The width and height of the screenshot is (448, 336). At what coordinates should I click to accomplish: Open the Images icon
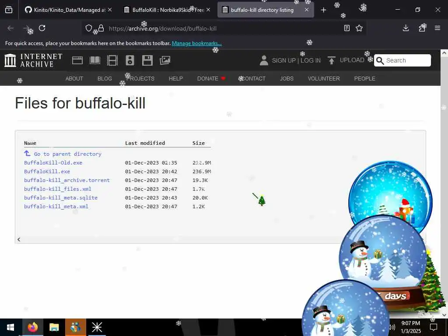point(165,60)
